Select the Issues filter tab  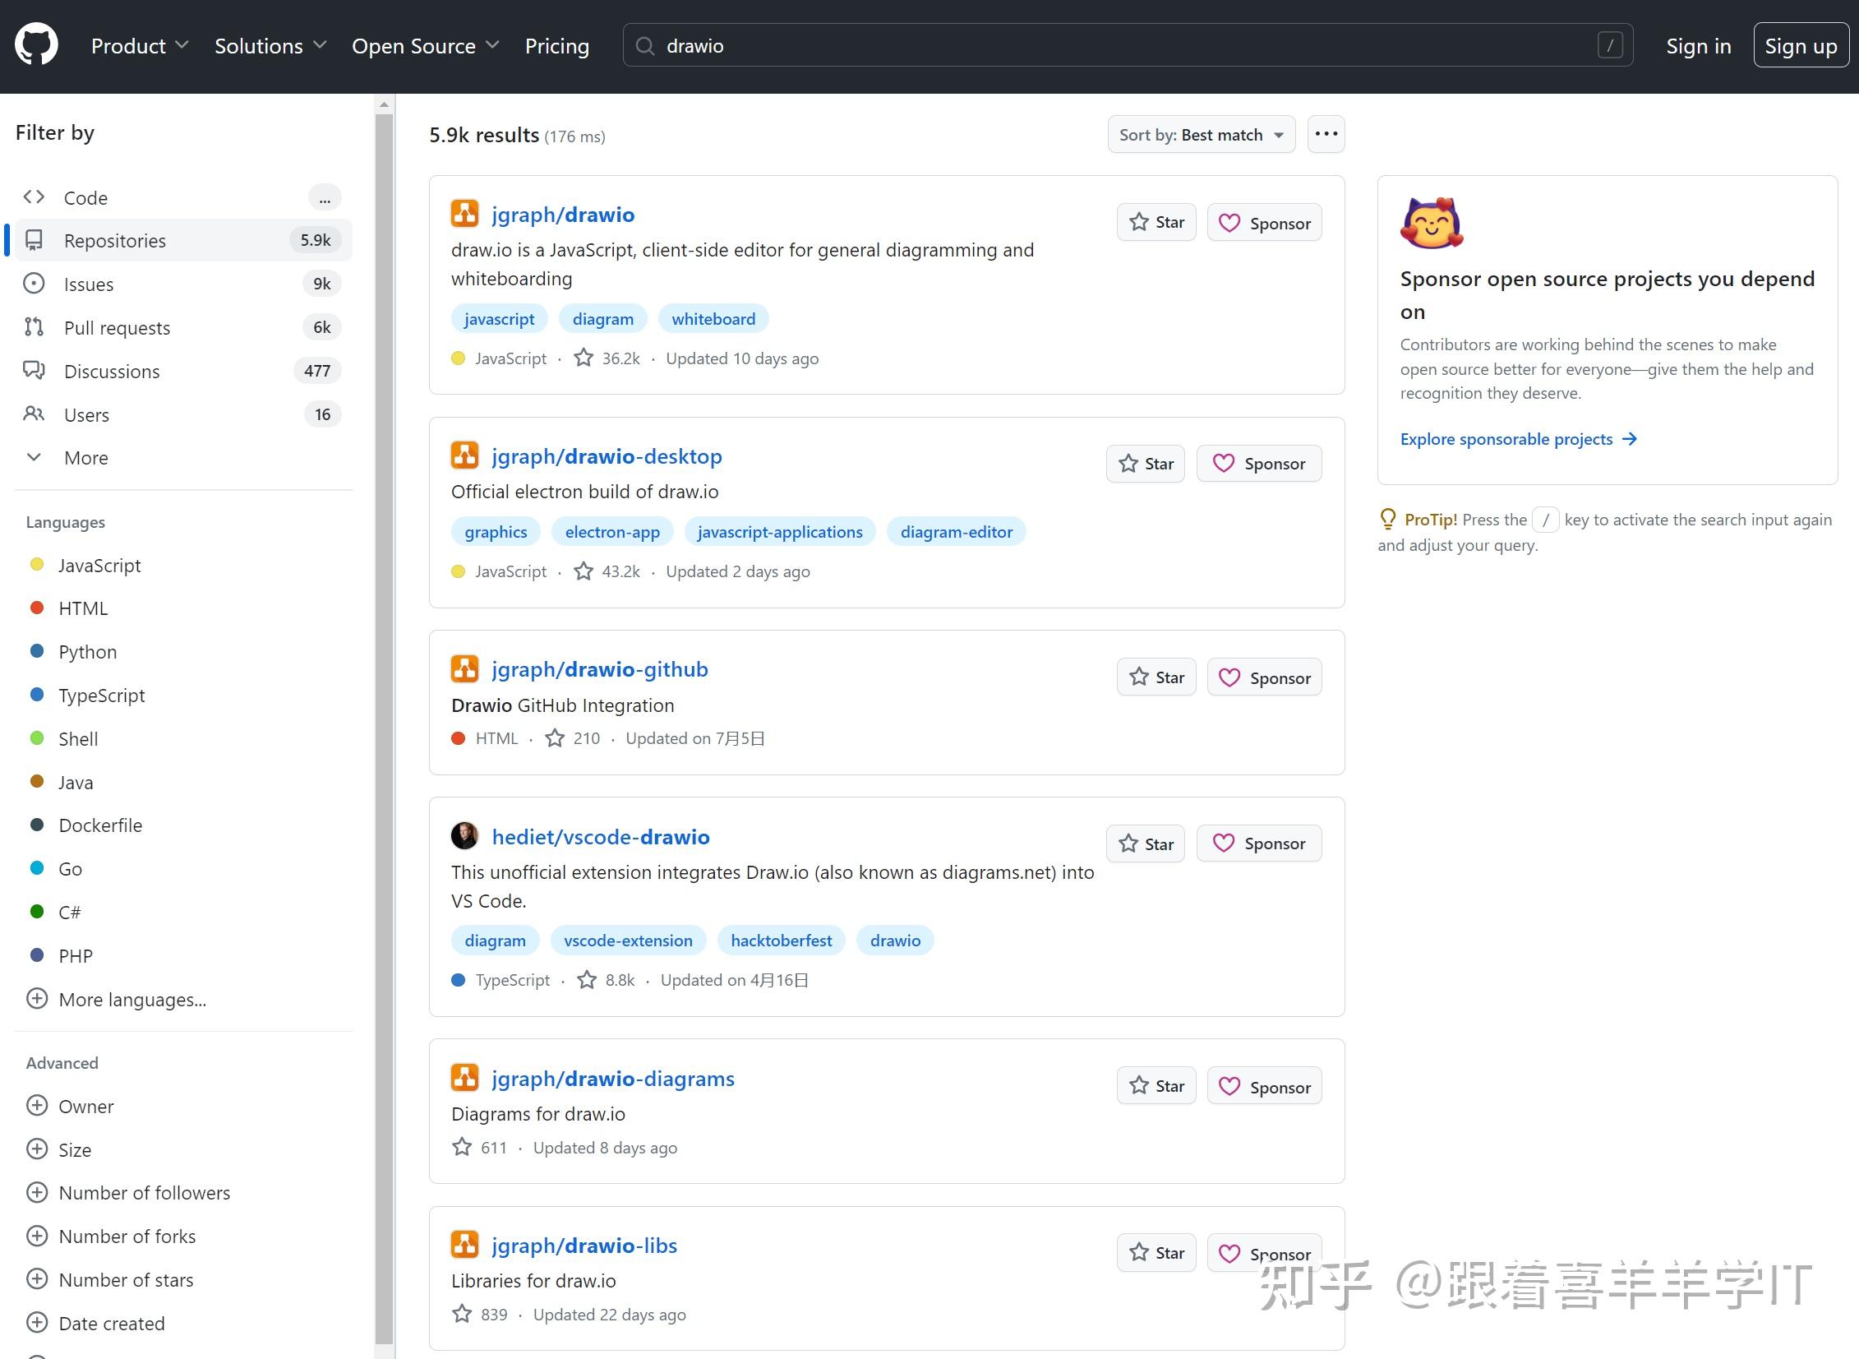pos(89,284)
